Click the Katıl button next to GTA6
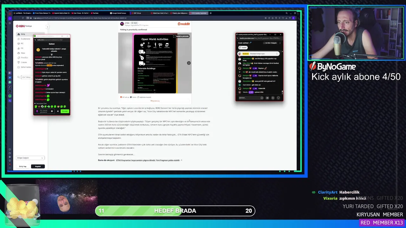 (x=134, y=23)
